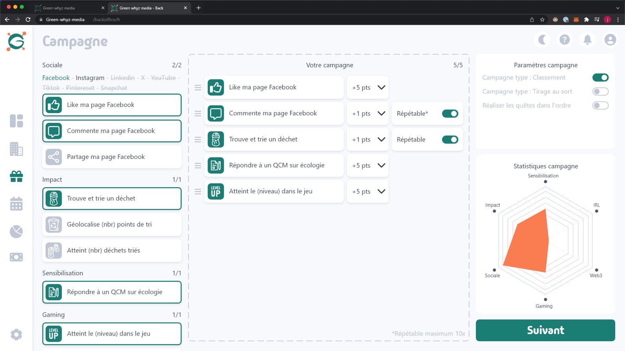Disable the Campagne type Classement toggle

tap(600, 78)
